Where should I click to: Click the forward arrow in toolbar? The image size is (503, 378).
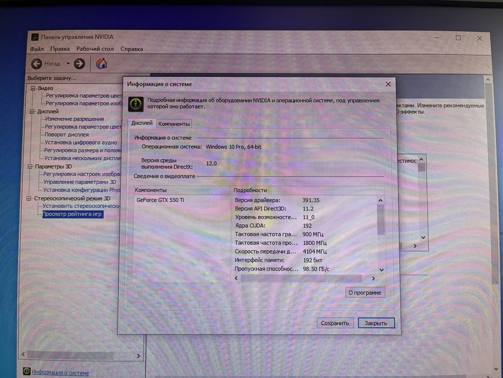point(79,64)
